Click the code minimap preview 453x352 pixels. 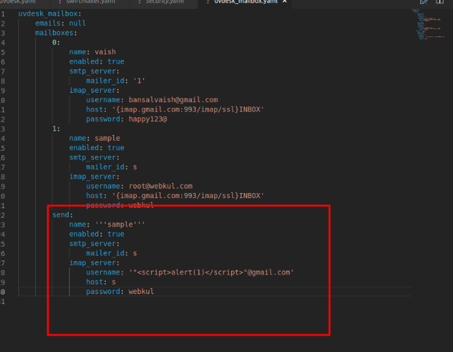(x=428, y=25)
